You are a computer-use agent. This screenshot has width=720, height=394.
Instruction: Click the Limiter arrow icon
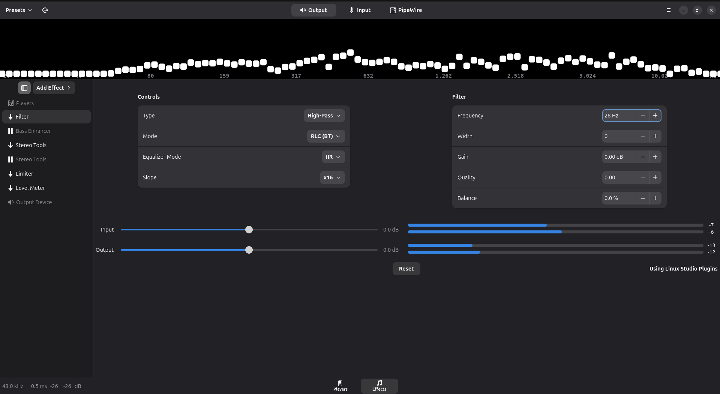[10, 174]
